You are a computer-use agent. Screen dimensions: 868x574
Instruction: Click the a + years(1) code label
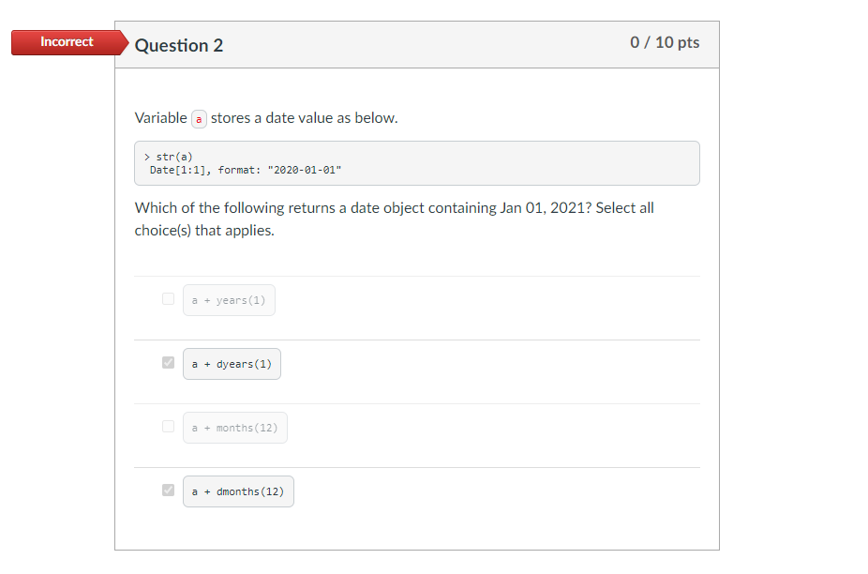(x=229, y=300)
